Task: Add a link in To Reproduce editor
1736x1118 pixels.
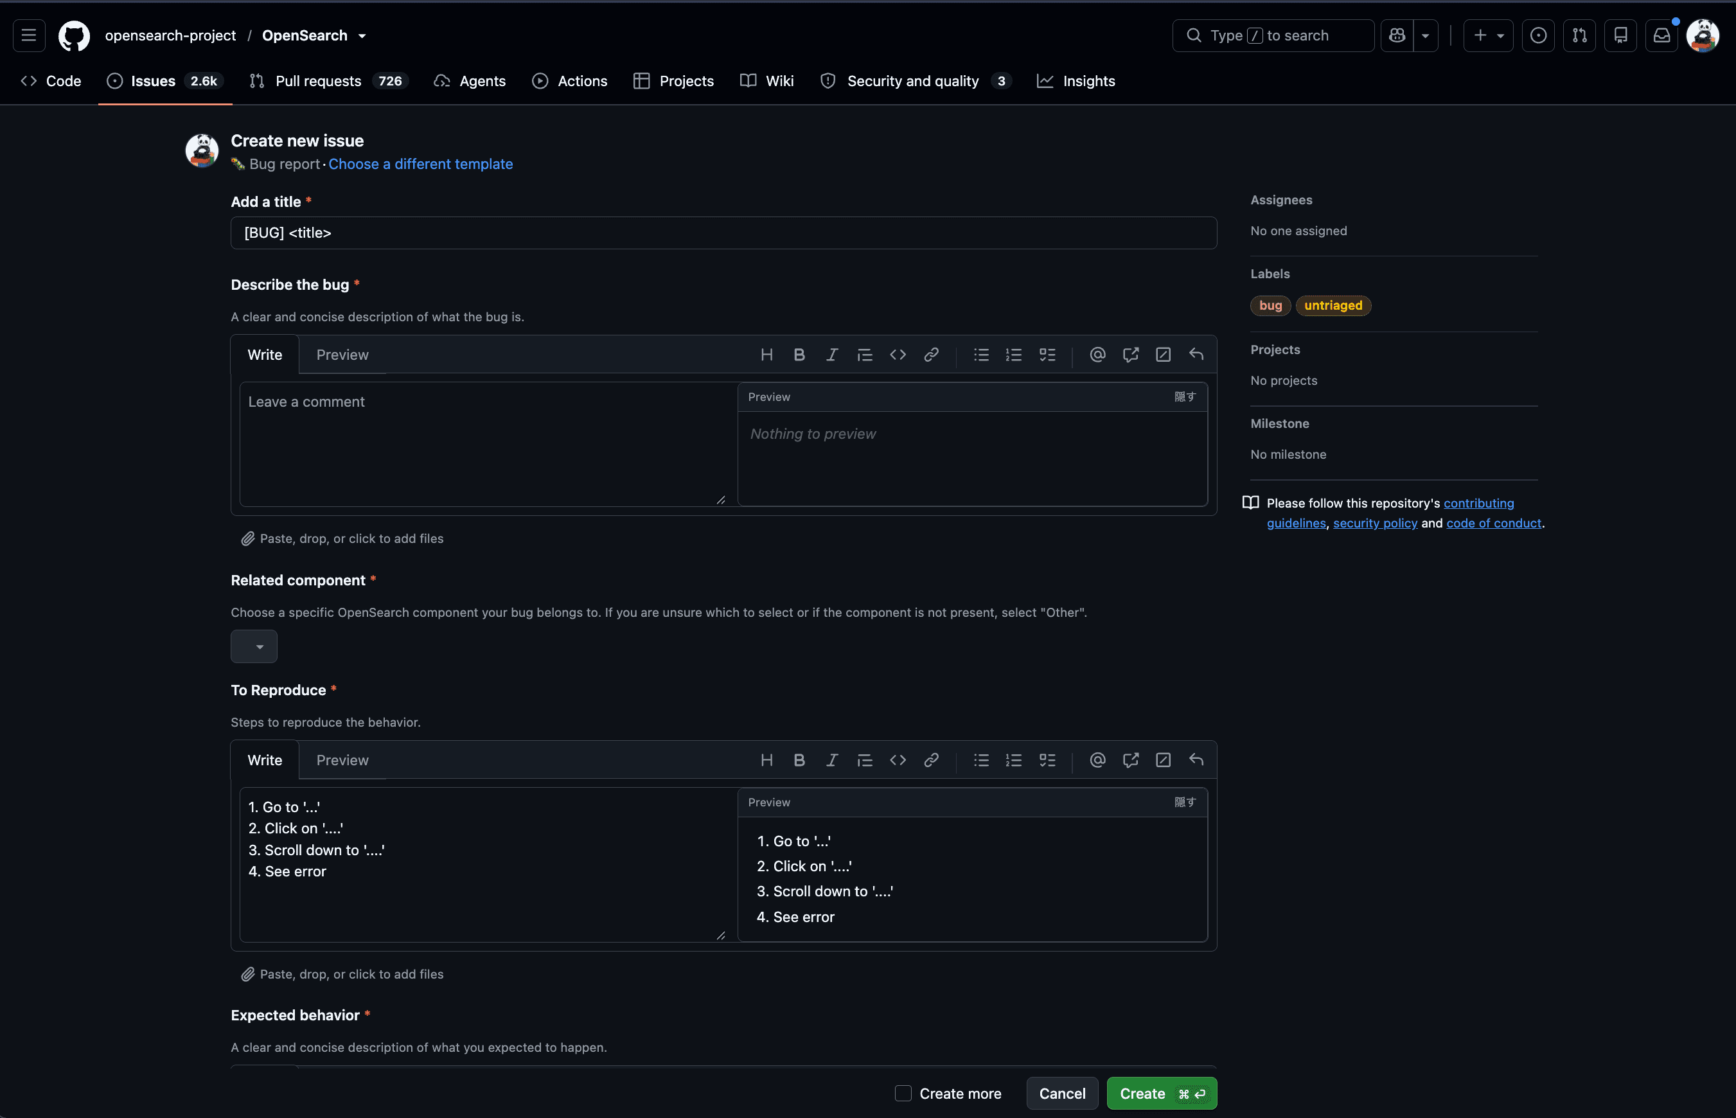Action: 931,760
